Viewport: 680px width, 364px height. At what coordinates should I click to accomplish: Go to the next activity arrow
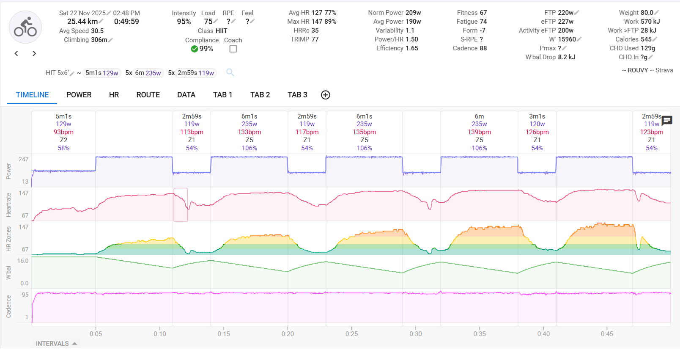pos(34,53)
